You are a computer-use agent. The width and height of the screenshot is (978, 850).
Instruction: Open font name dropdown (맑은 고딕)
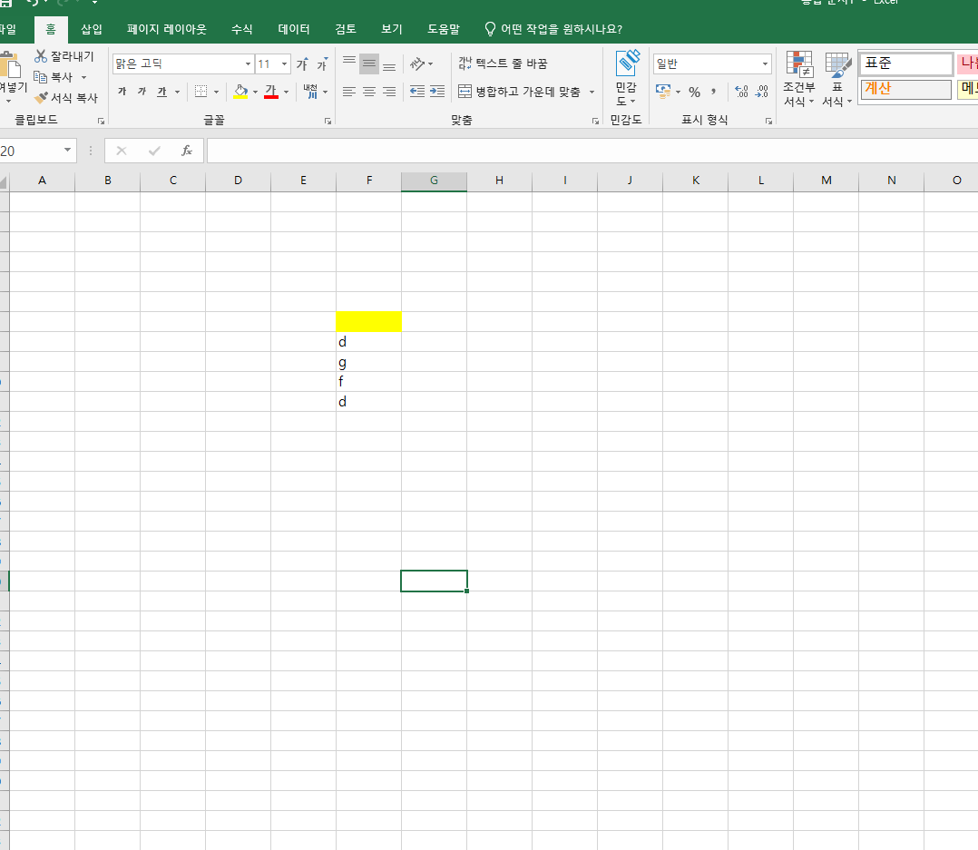point(248,64)
